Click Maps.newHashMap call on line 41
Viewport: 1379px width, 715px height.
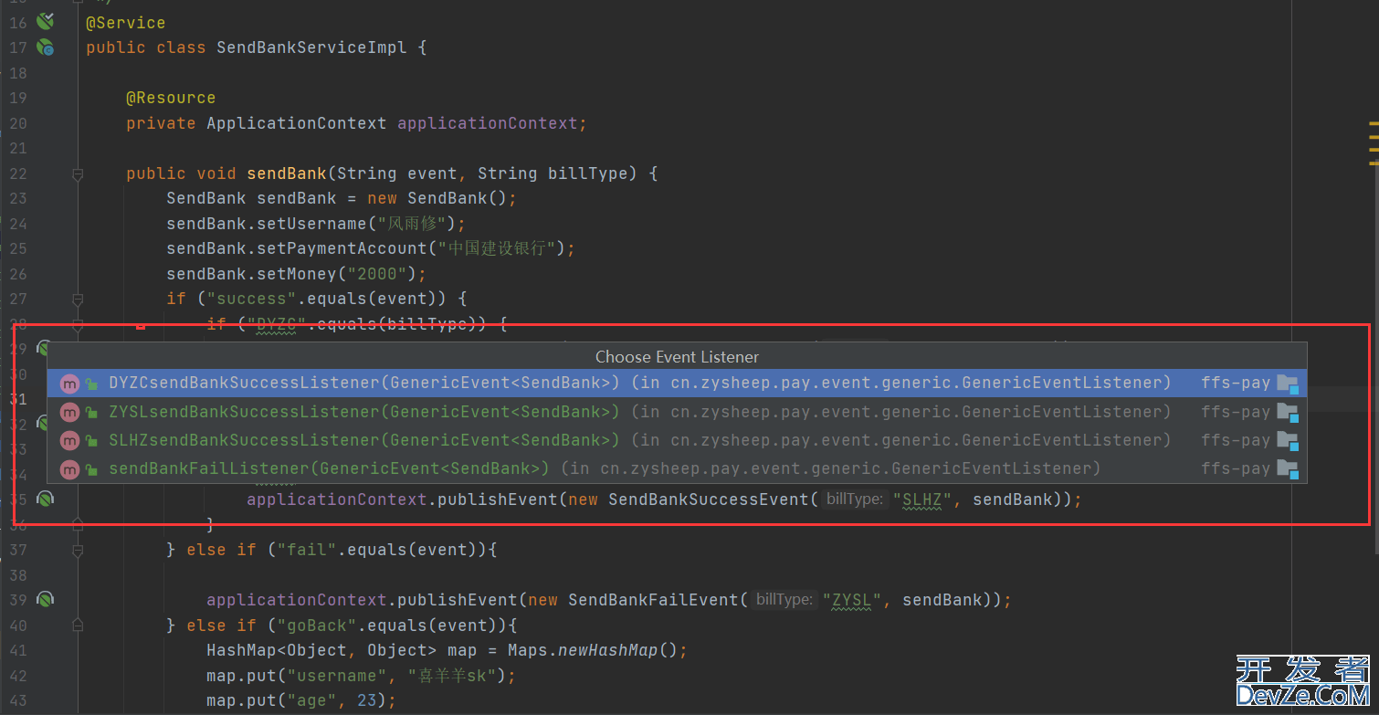[x=593, y=650]
